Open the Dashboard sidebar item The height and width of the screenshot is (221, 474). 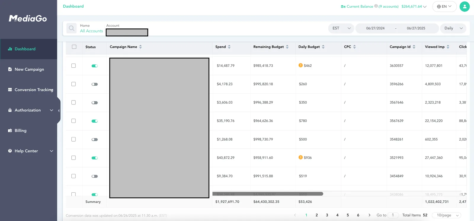[x=28, y=49]
